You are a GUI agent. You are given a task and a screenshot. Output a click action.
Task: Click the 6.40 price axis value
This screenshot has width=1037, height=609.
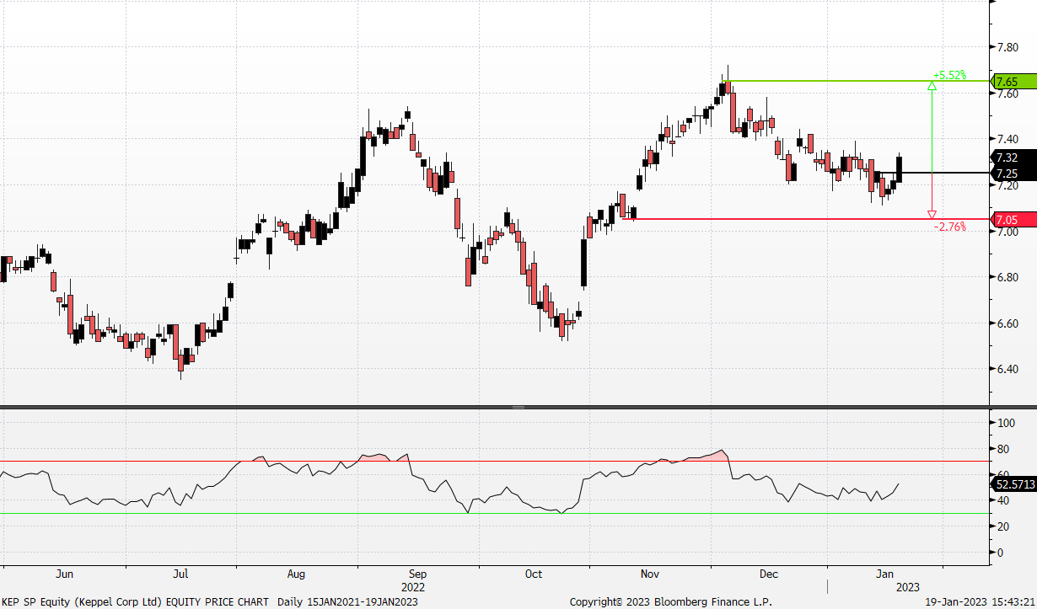pyautogui.click(x=1007, y=370)
